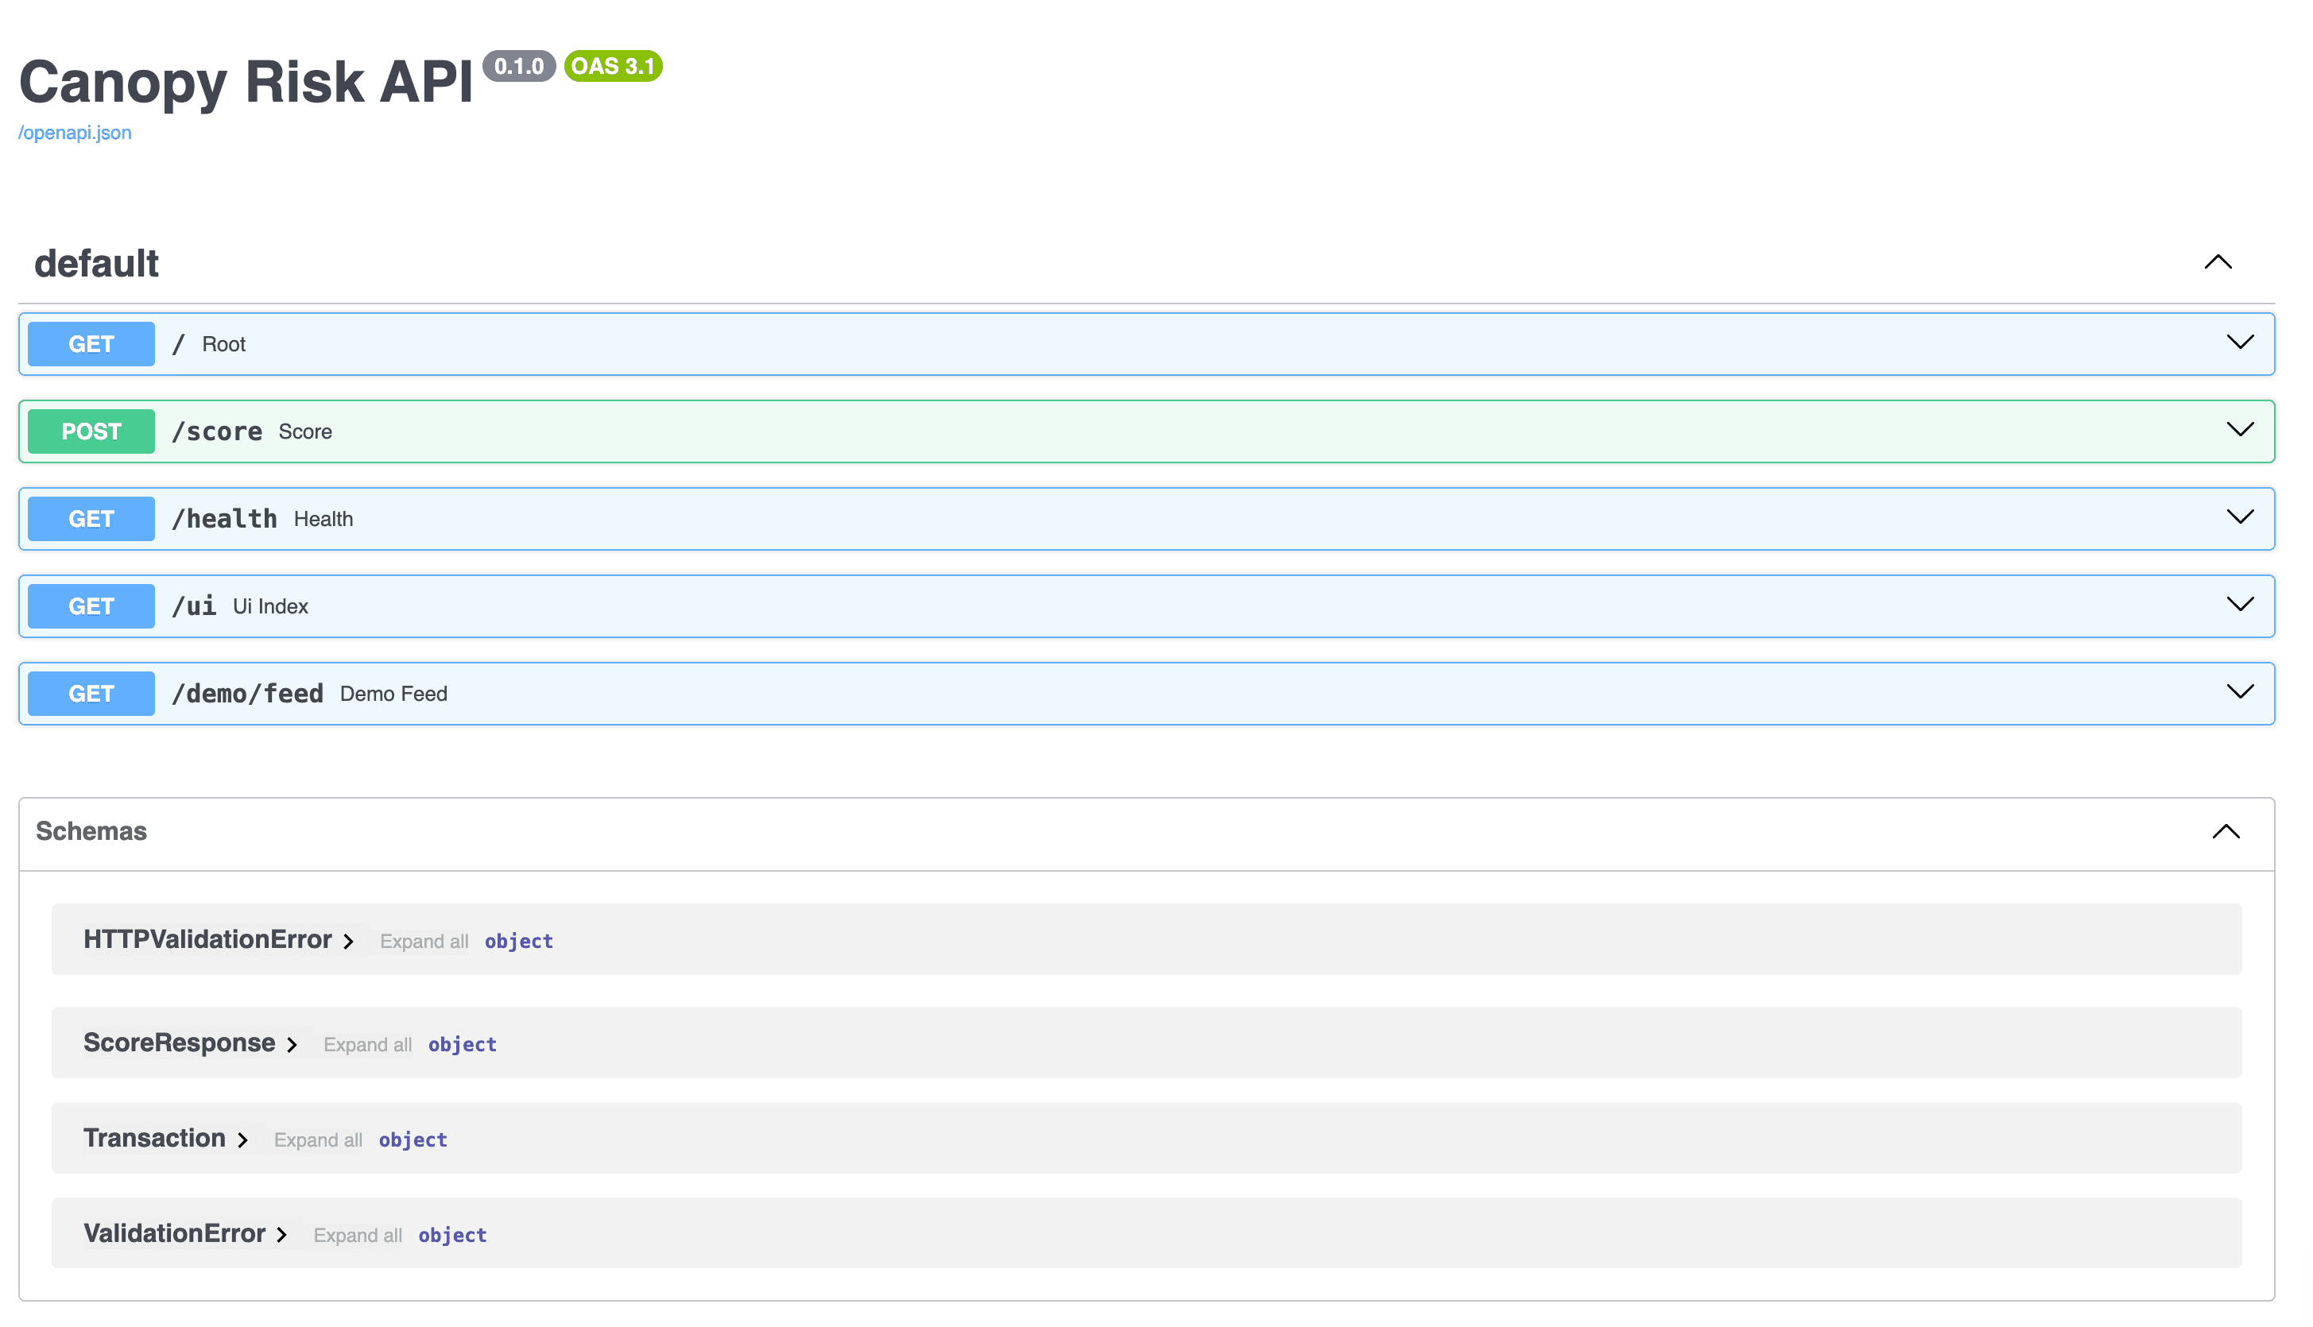Image resolution: width=2313 pixels, height=1327 pixels.
Task: Click the OAS 3.1 badge
Action: point(614,67)
